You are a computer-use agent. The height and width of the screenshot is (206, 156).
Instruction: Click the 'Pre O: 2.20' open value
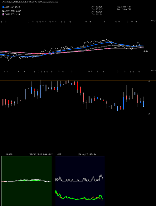tap(97, 7)
